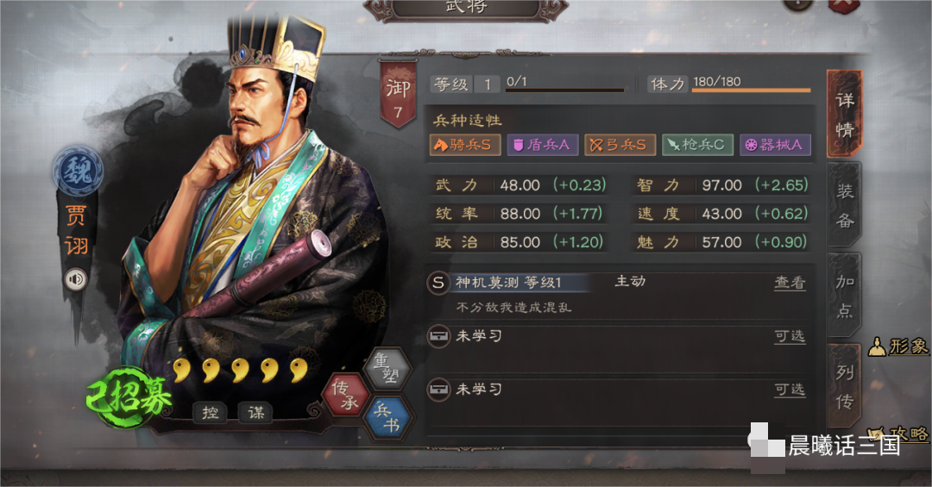Click 可选 on the third skill slot
The image size is (932, 487).
tap(790, 390)
